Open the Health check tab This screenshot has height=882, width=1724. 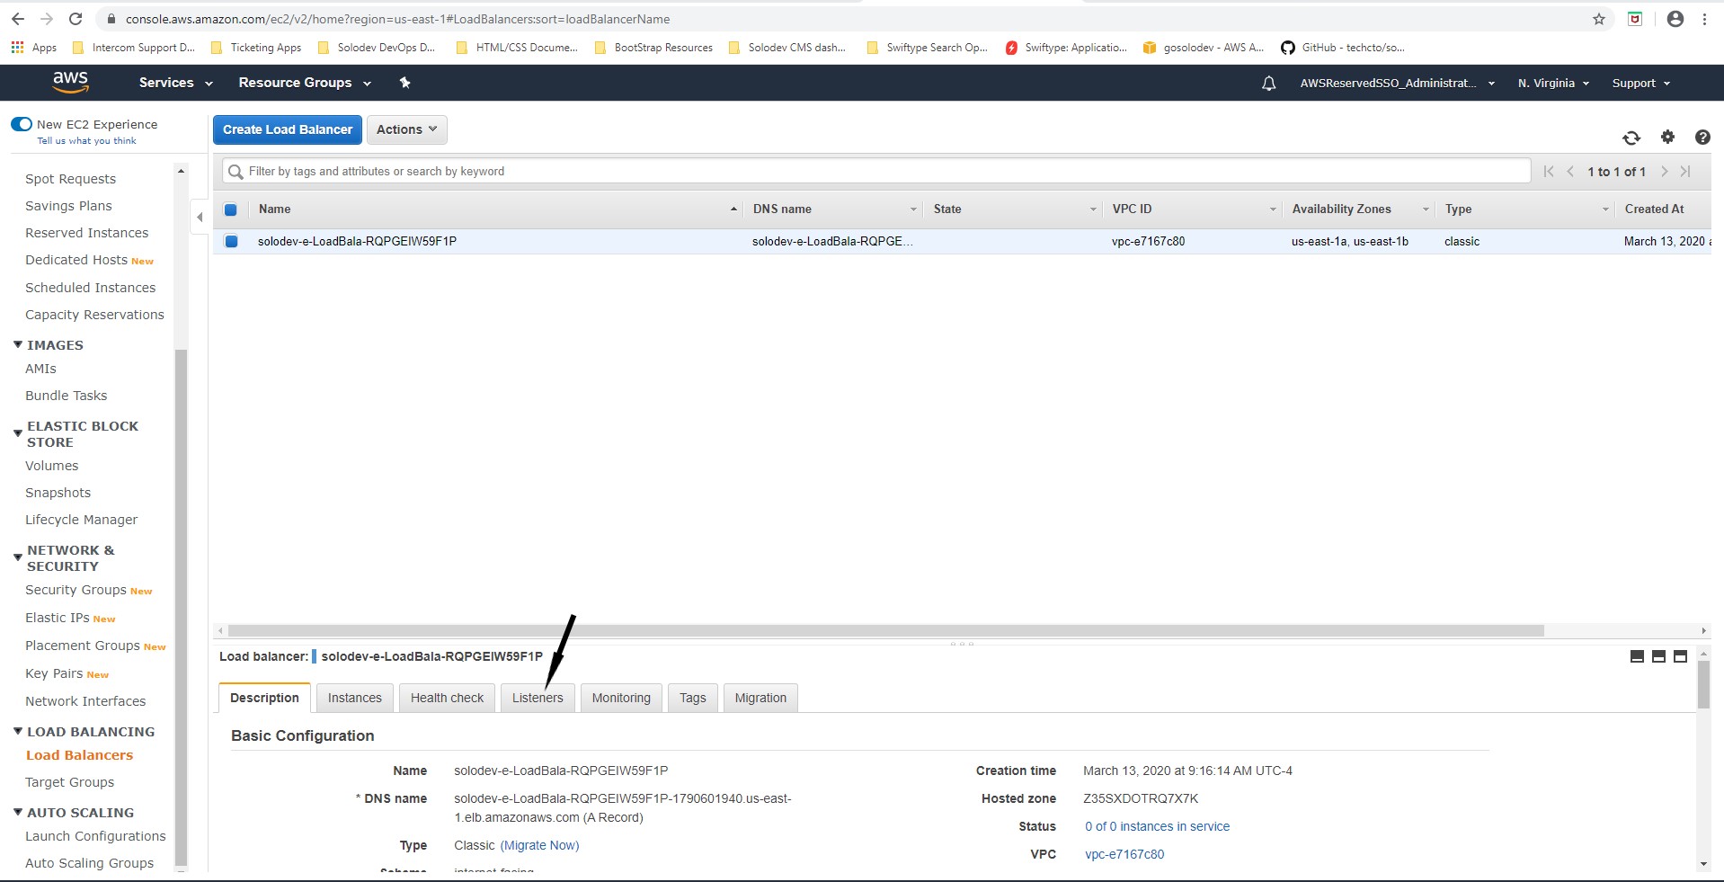click(x=447, y=698)
